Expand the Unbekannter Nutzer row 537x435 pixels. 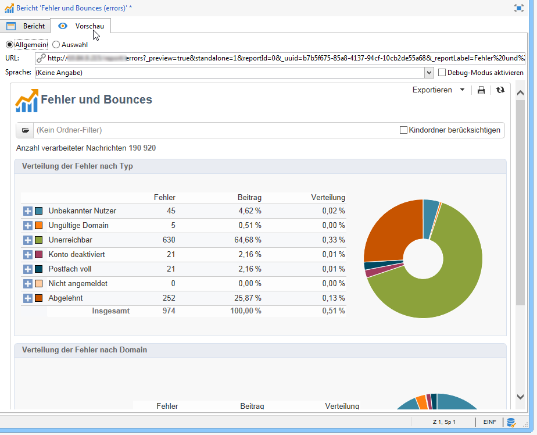click(x=28, y=211)
